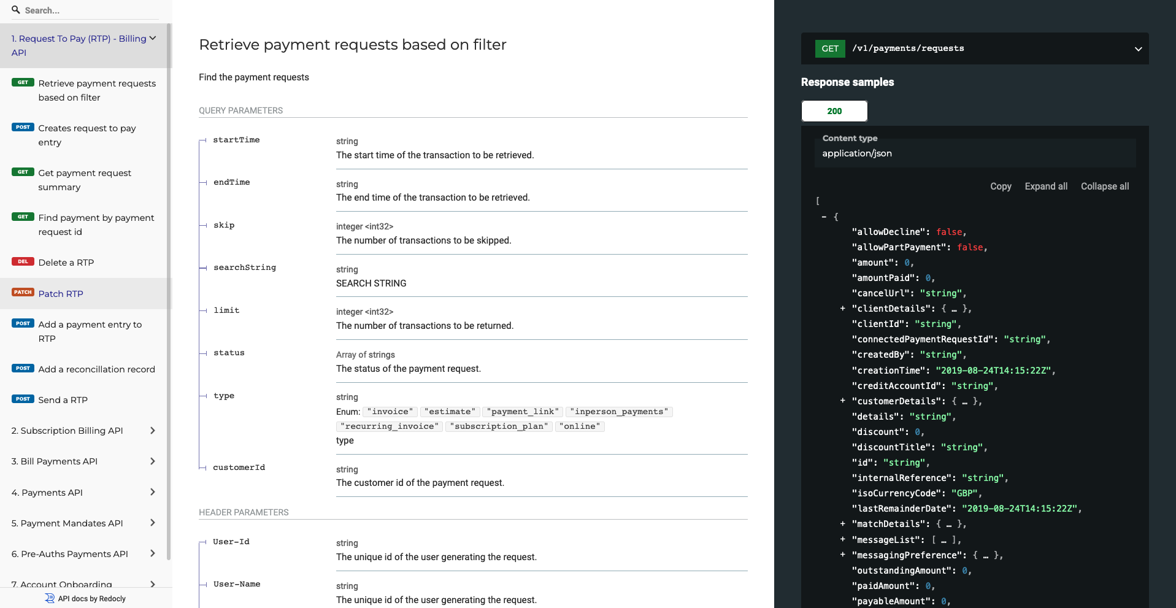Click the green GET label on endpoint bar
Image resolution: width=1176 pixels, height=608 pixels.
click(x=830, y=48)
